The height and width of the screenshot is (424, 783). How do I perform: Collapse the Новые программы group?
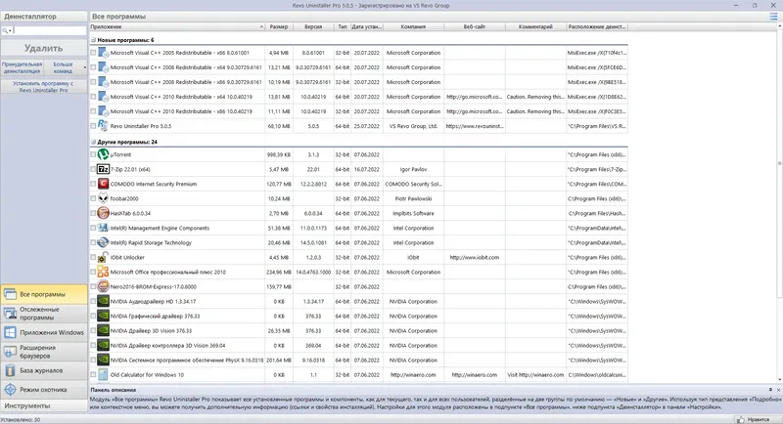coord(93,40)
